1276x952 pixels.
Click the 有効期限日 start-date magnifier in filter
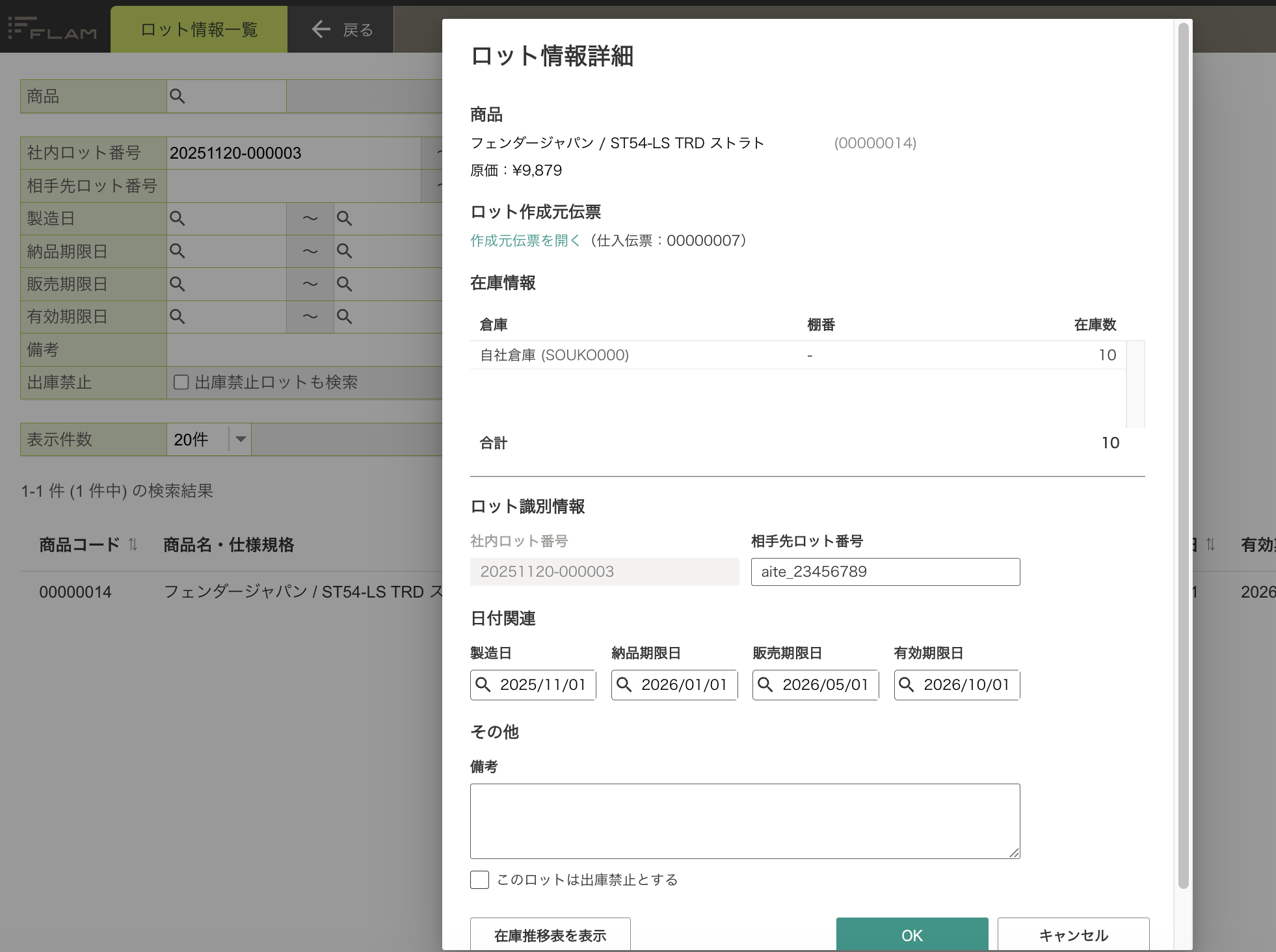coord(177,317)
